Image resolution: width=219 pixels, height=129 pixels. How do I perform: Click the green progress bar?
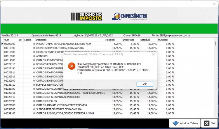pyautogui.click(x=109, y=29)
